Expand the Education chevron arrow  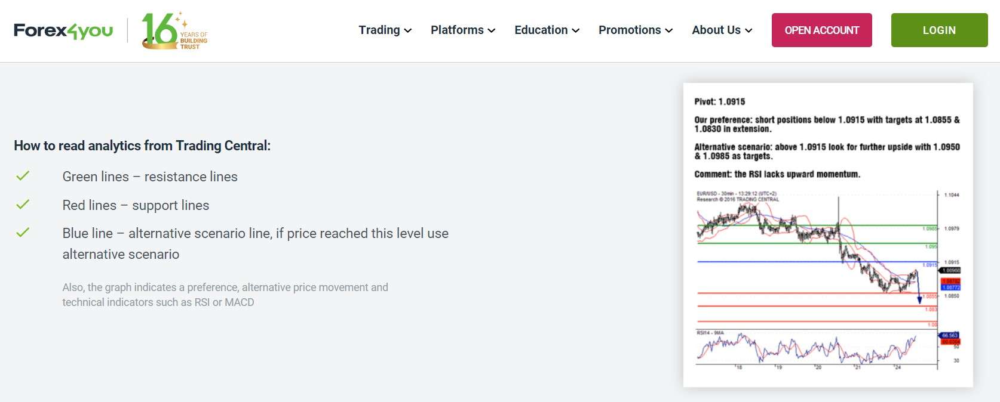(576, 30)
